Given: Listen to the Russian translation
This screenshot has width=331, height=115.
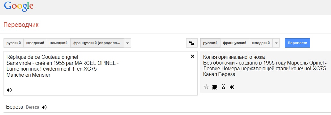Looking at the screenshot, I should [232, 87].
